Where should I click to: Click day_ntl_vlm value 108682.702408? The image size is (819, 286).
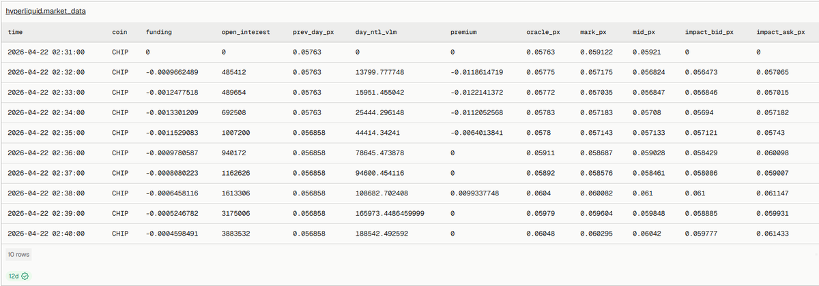click(x=382, y=193)
